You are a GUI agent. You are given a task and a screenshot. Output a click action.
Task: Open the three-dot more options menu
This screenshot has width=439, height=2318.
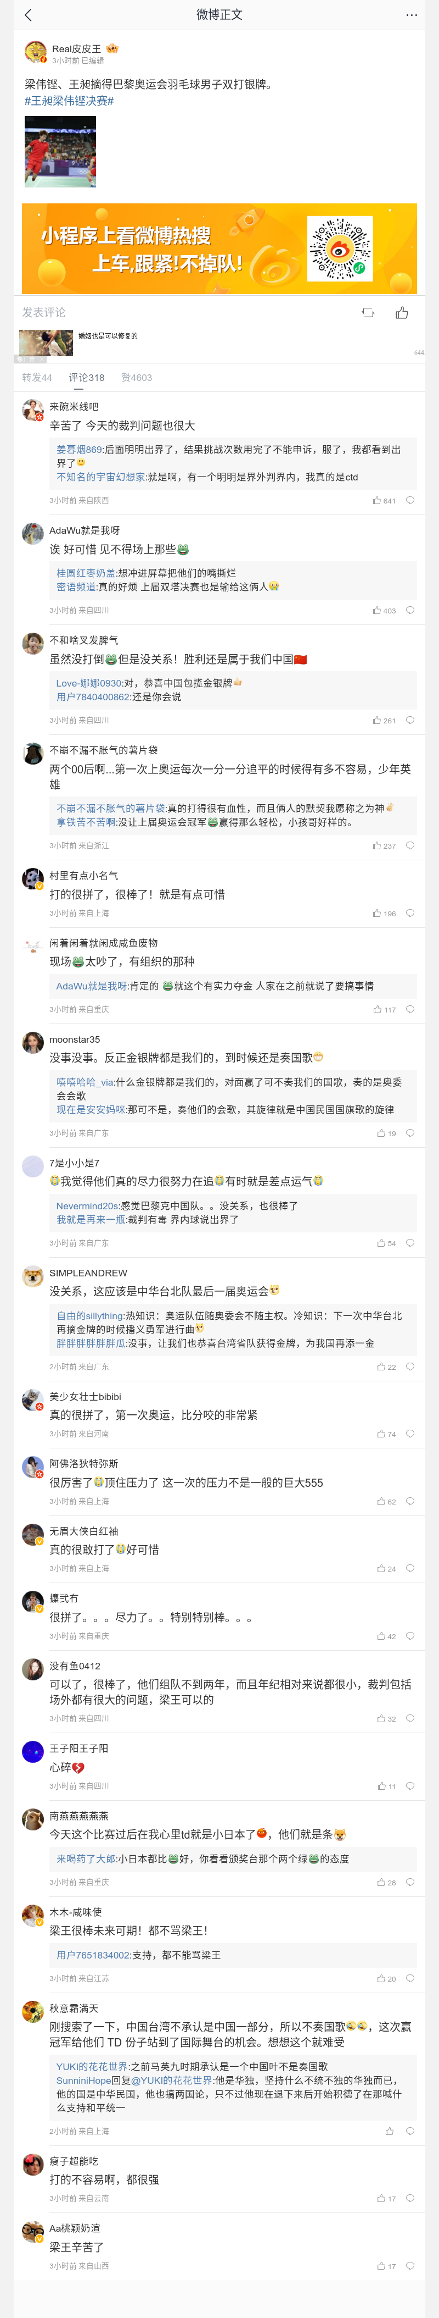click(x=411, y=14)
